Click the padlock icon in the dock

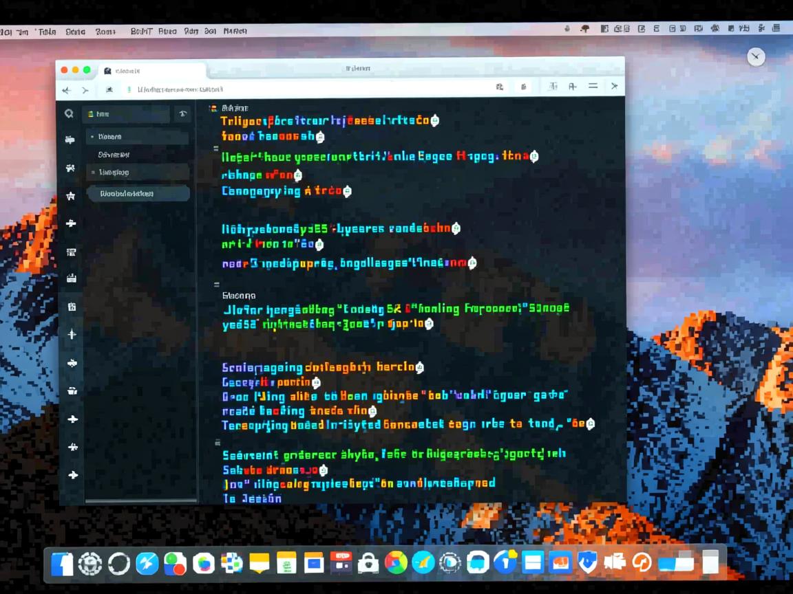tap(368, 563)
